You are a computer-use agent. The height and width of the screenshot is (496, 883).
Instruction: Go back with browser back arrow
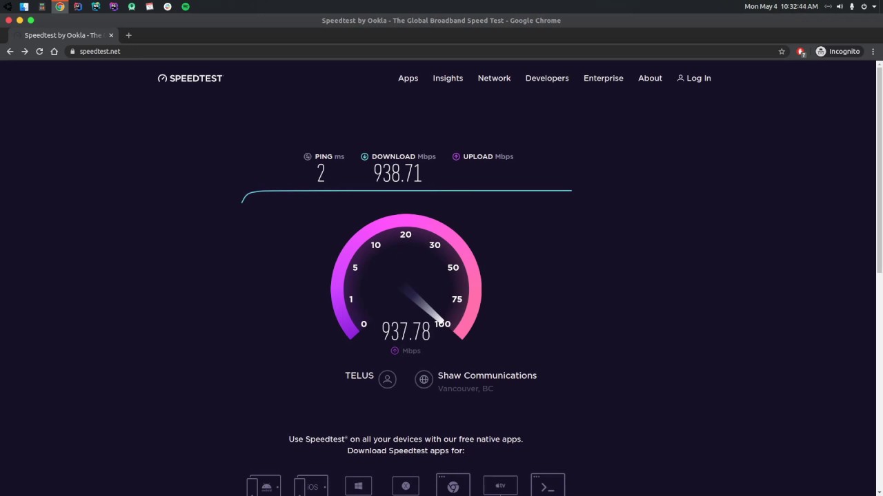(x=10, y=52)
